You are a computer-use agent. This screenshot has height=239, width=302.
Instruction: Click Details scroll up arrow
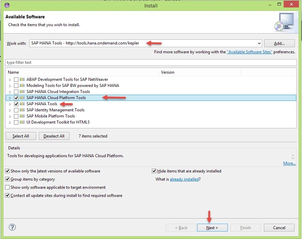pyautogui.click(x=293, y=155)
